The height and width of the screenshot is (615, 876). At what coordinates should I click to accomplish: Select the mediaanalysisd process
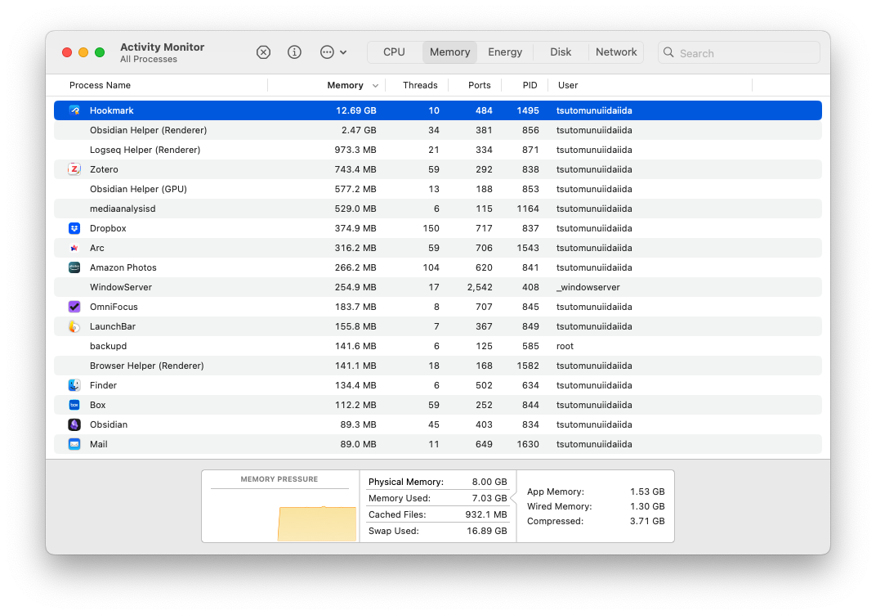pyautogui.click(x=123, y=209)
